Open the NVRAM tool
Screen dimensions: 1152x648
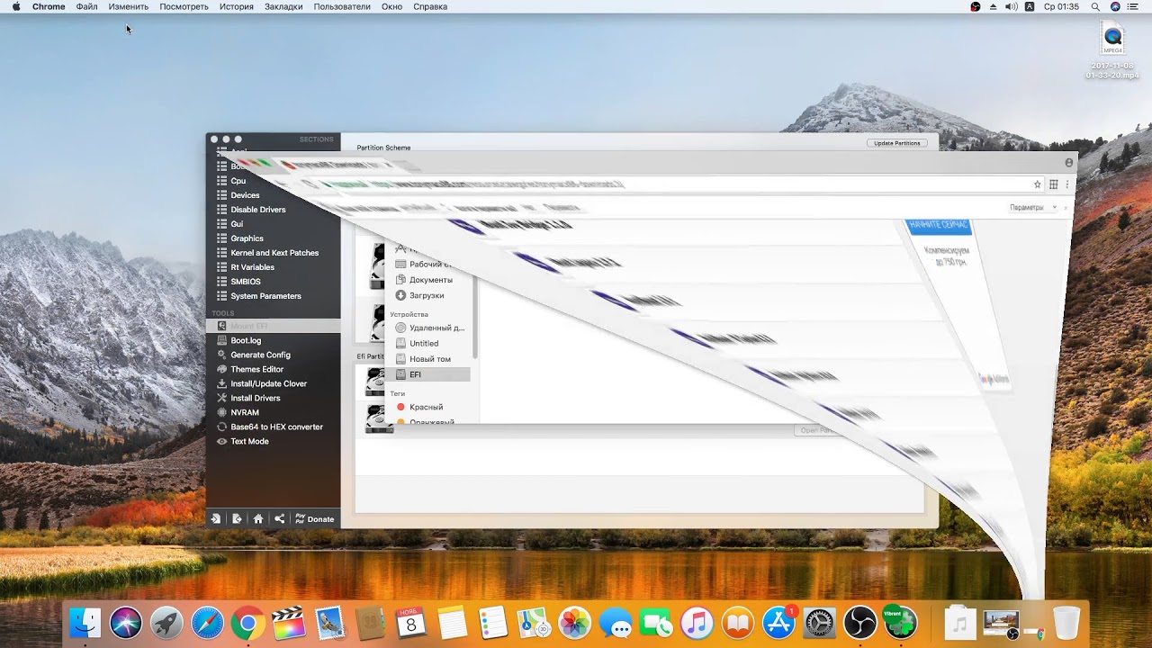(x=244, y=412)
